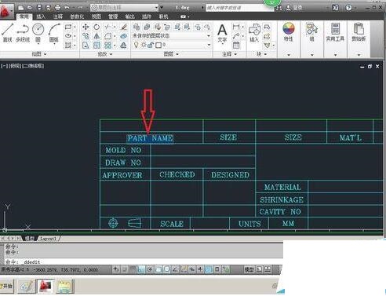Select the Arc (圆弧) tool
The height and width of the screenshot is (296, 386).
[53, 32]
